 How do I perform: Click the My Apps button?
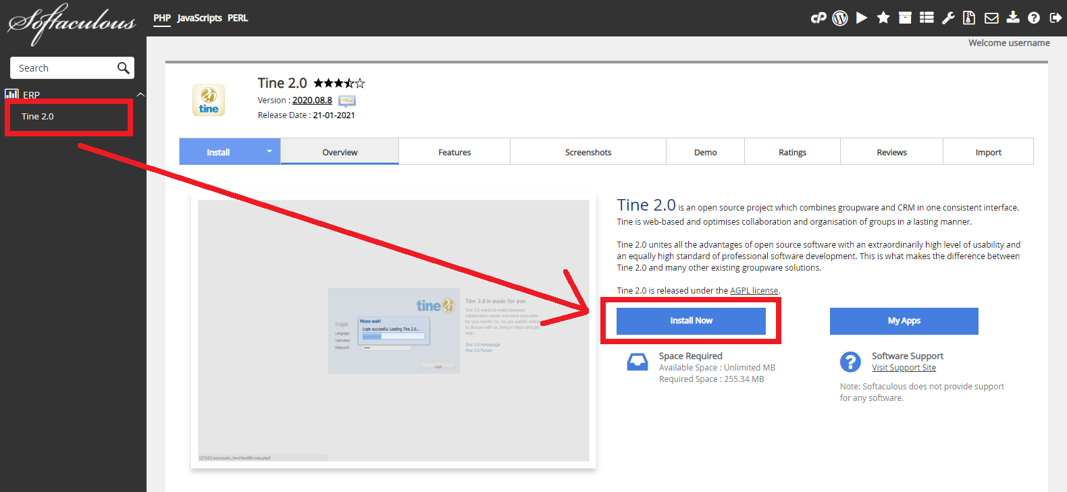904,321
